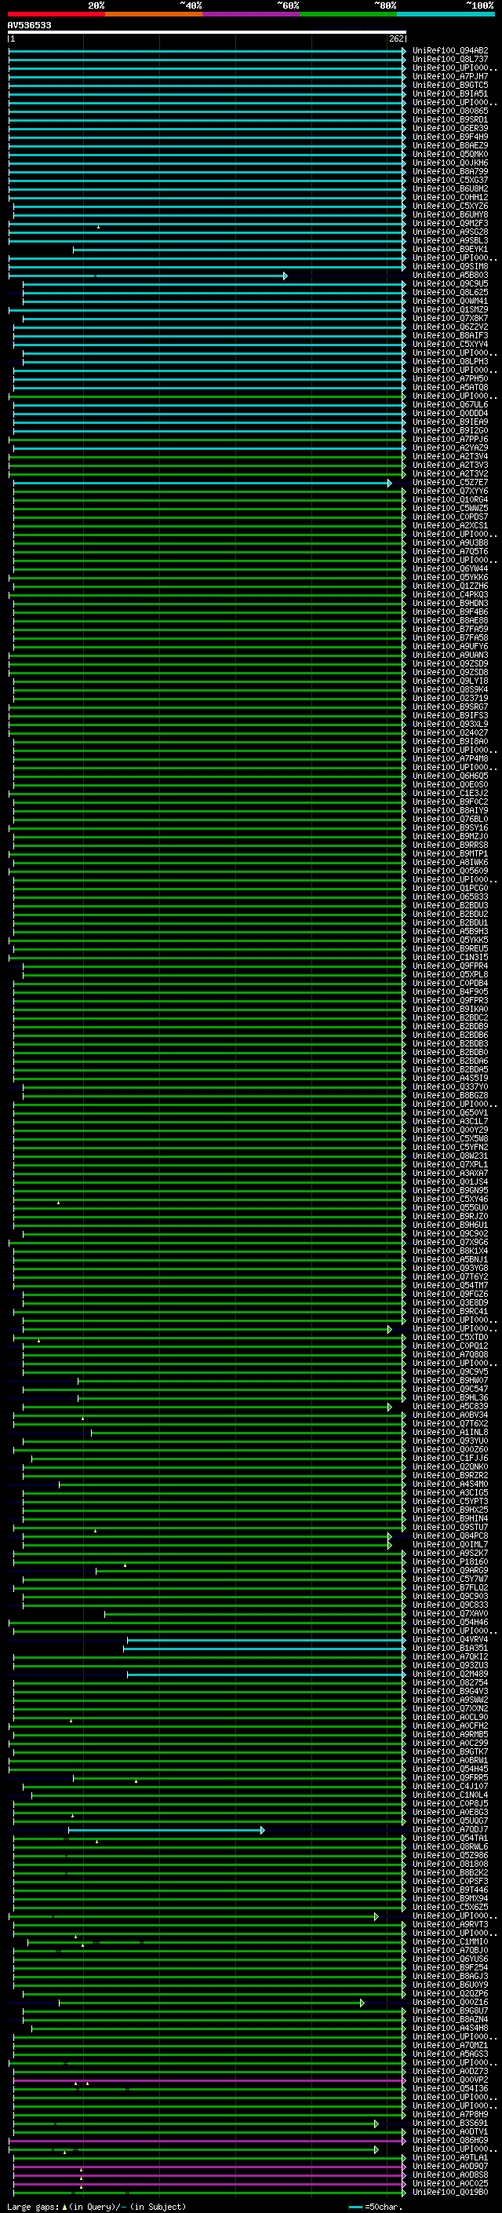Screen dimensions: 502x2213
Task: Select the UniRef100_Q0WM41 label
Action: (450, 301)
